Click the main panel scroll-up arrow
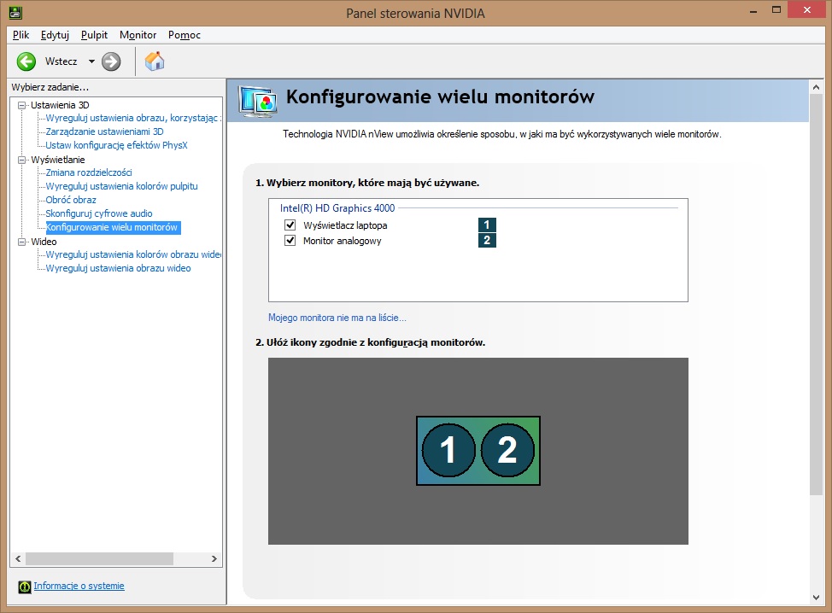Image resolution: width=832 pixels, height=613 pixels. (816, 87)
